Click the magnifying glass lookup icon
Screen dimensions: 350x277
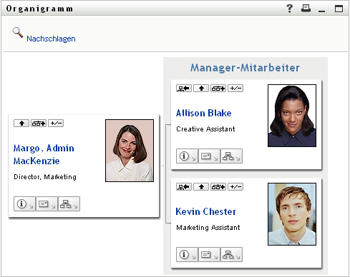point(18,32)
